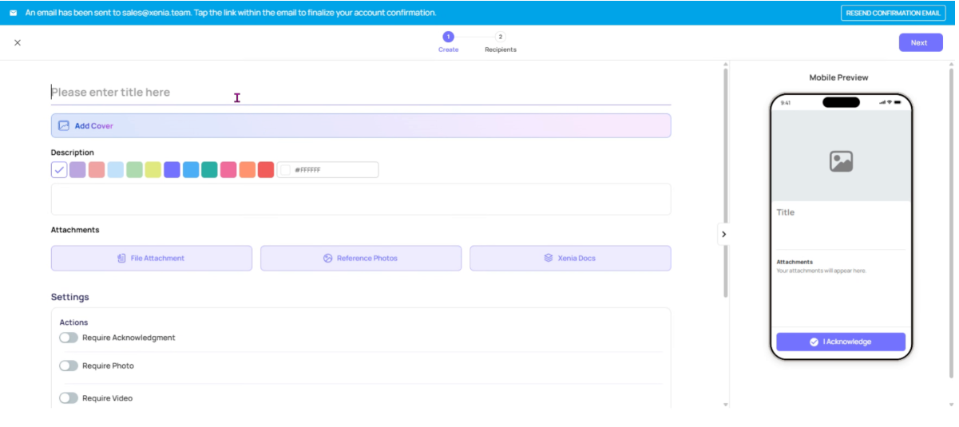This screenshot has width=959, height=427.
Task: Click the scroll down arrow of the form
Action: click(x=726, y=405)
